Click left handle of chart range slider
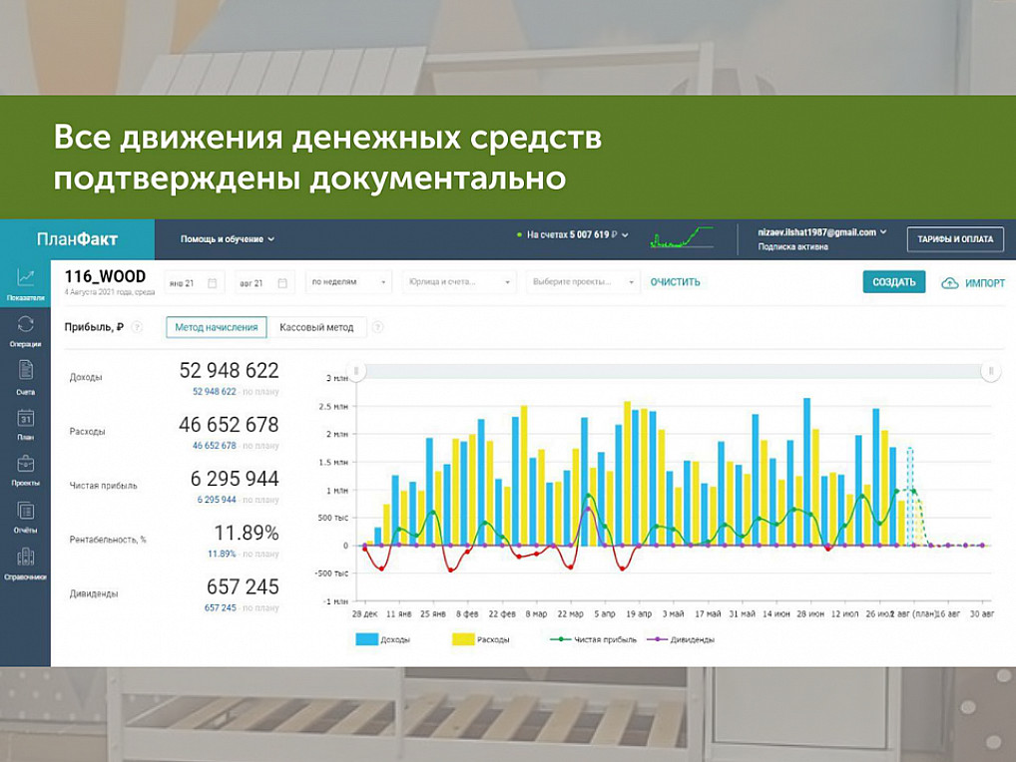1016x762 pixels. tap(355, 371)
